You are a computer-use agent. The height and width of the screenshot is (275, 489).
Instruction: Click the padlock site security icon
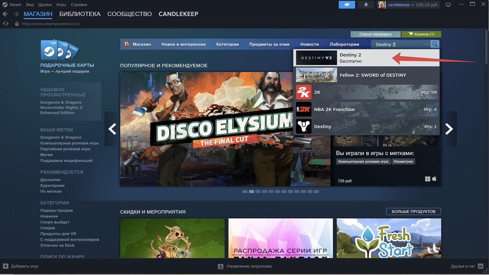[17, 24]
